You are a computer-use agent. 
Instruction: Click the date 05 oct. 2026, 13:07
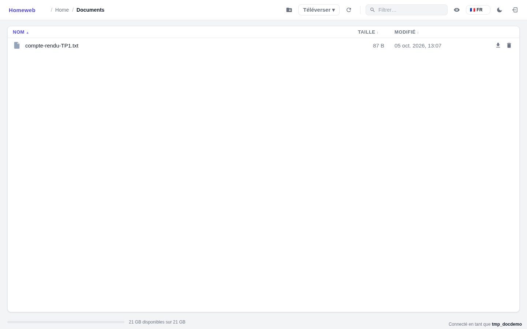[x=418, y=45]
